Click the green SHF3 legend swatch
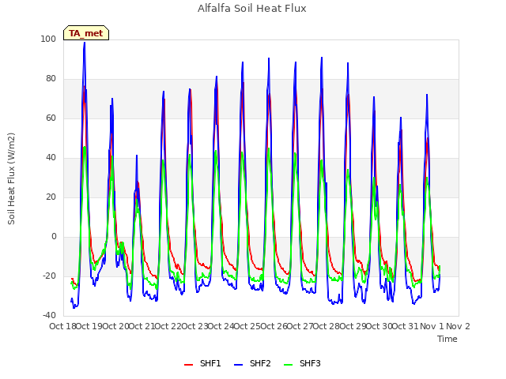 coord(288,365)
